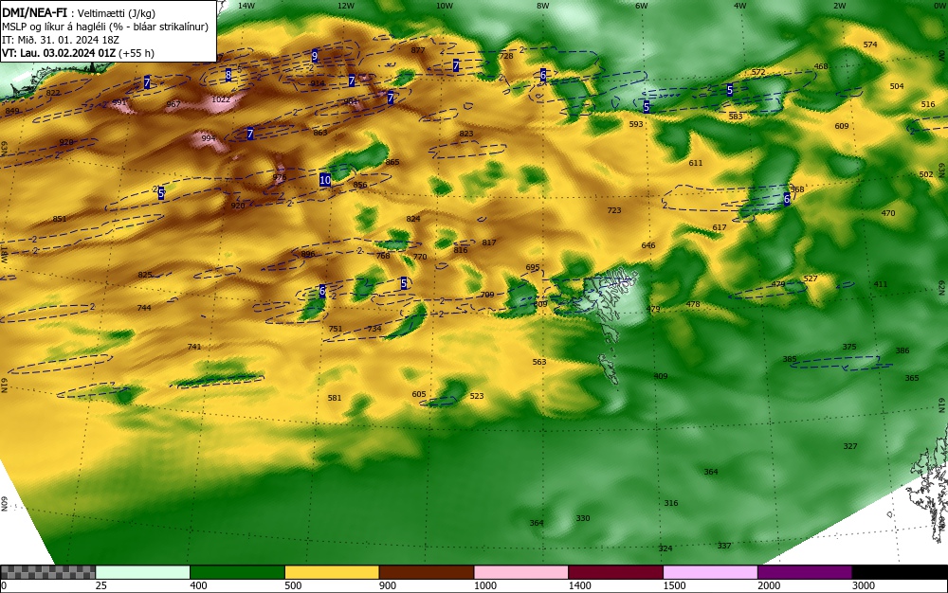Screen dimensions: 948x593
Task: Select the 4W longitude label
Action: (740, 6)
